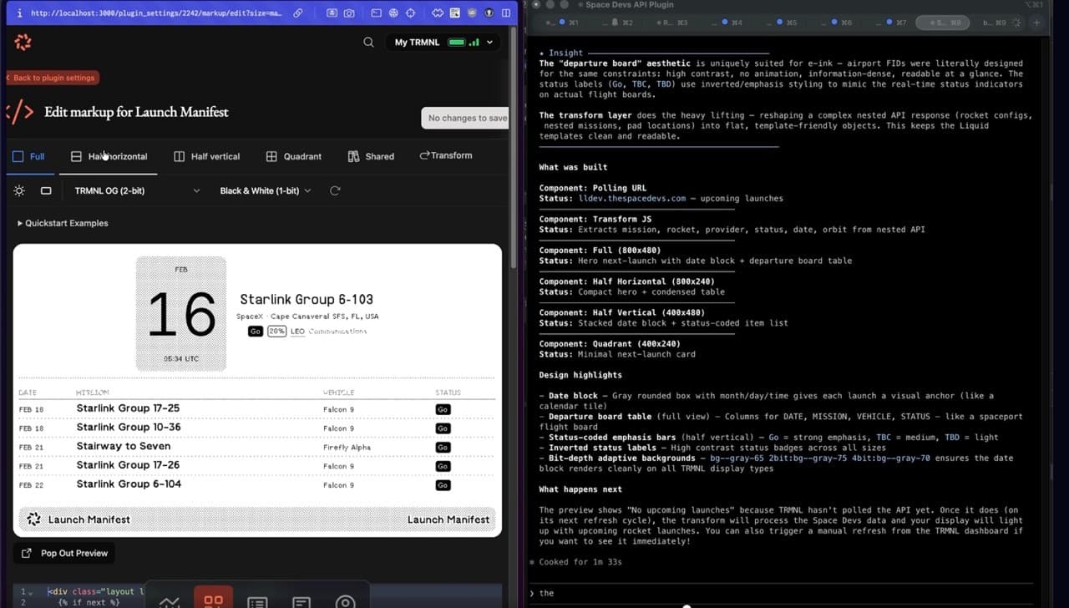Click the list icon in the bottom dock
Image resolution: width=1069 pixels, height=608 pixels.
(257, 601)
